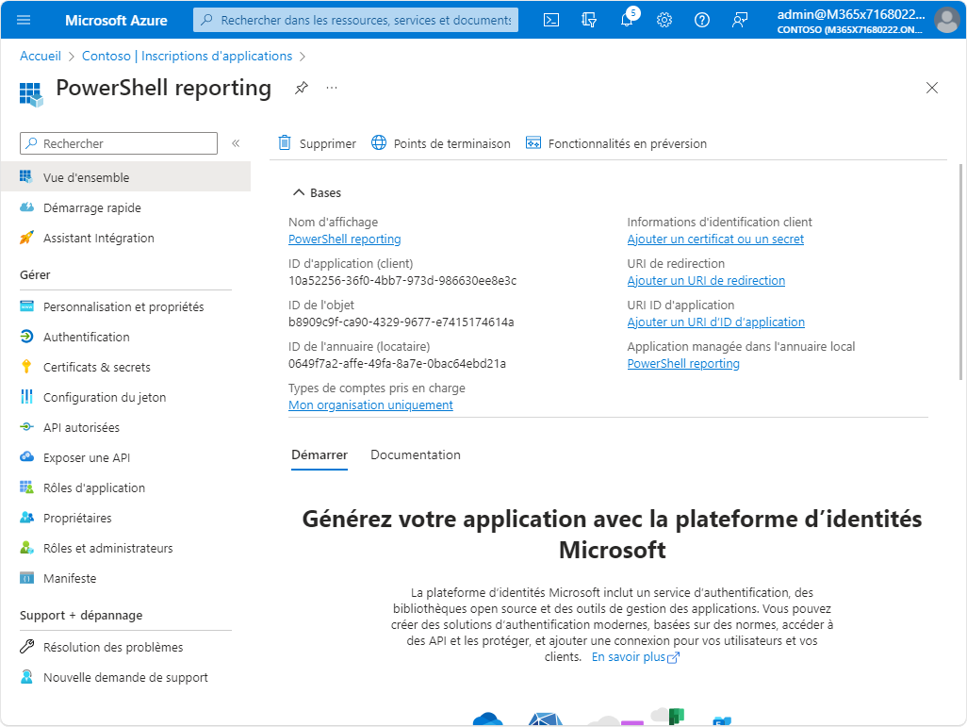Screen dimensions: 967x727
Task: Focus the sidebar Rechercher field
Action: (119, 143)
